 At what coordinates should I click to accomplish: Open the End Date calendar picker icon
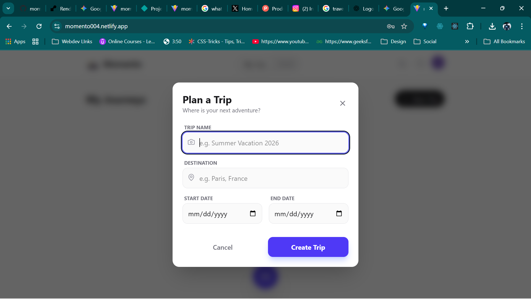[x=339, y=213]
